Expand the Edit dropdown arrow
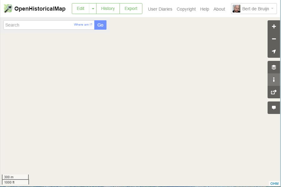 (93, 9)
